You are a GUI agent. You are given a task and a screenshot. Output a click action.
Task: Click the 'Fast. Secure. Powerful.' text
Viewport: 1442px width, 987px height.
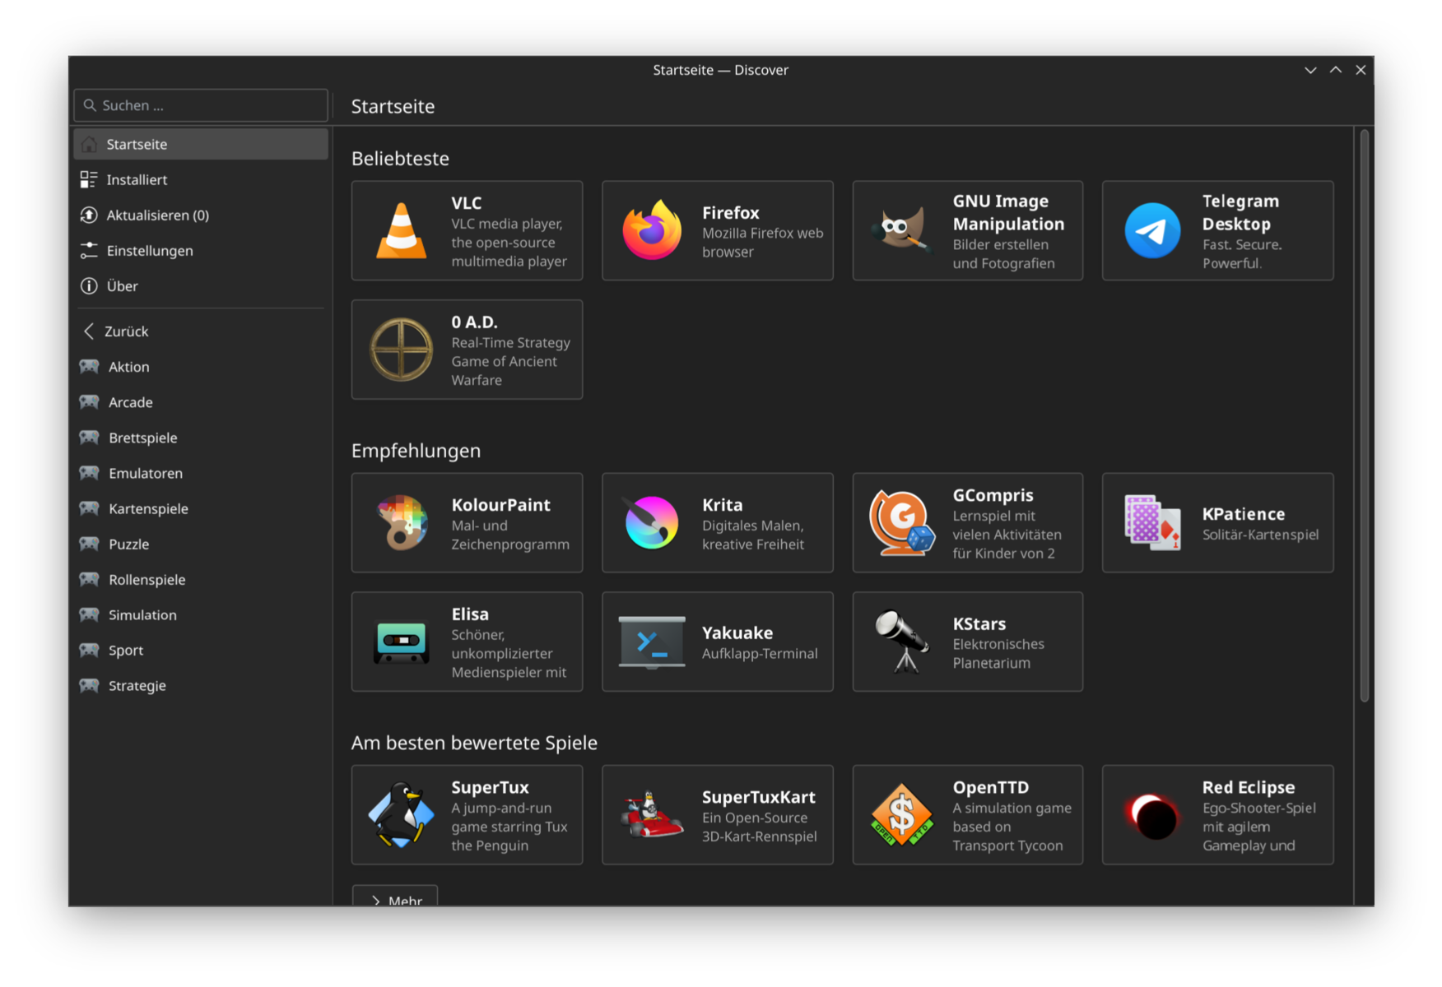tap(1242, 253)
